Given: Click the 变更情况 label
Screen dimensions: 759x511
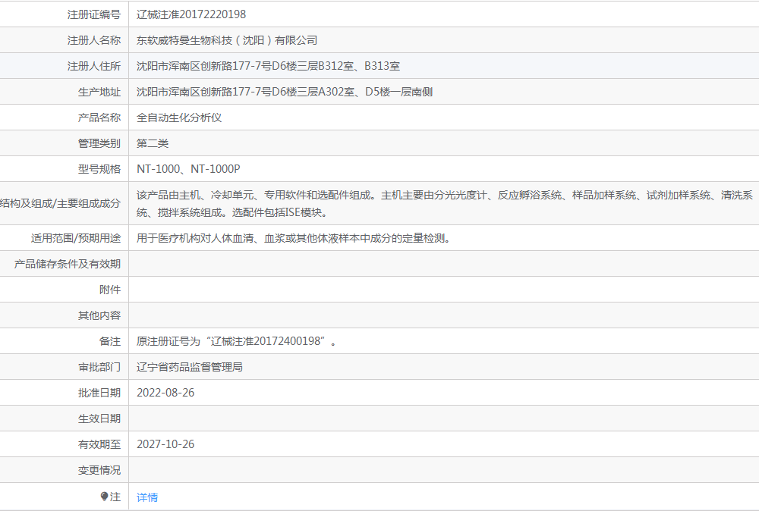Looking at the screenshot, I should coord(99,470).
